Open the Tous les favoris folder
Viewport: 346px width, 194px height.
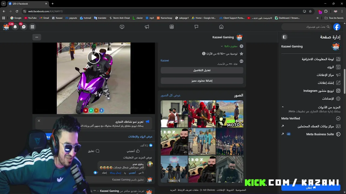(334, 18)
